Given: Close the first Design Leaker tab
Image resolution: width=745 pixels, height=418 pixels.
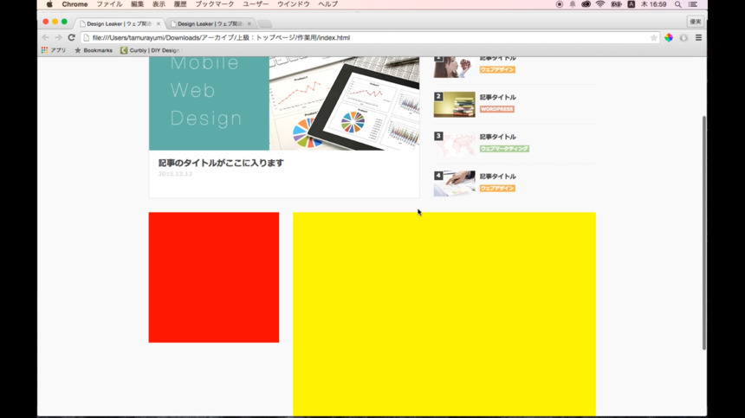Looking at the screenshot, I should coord(159,23).
